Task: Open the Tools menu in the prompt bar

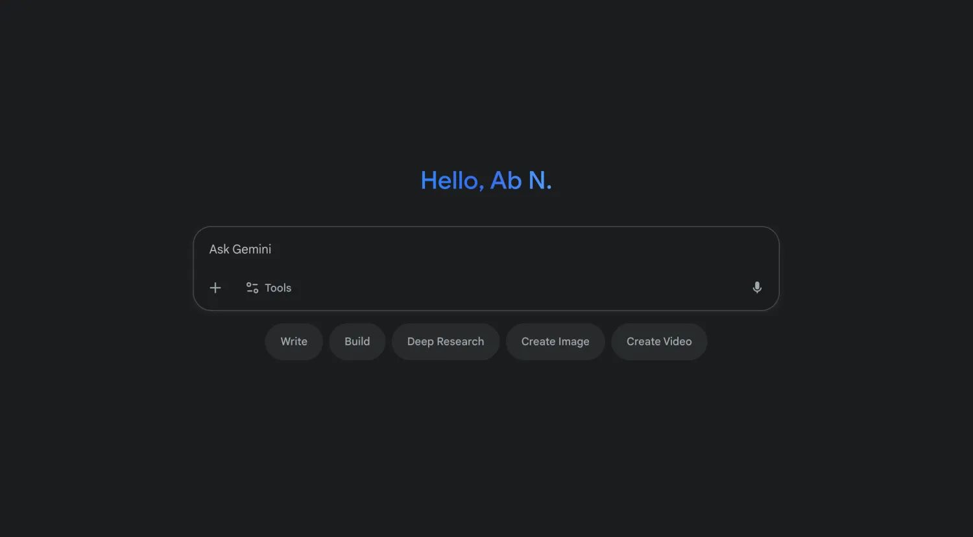Action: coord(269,288)
